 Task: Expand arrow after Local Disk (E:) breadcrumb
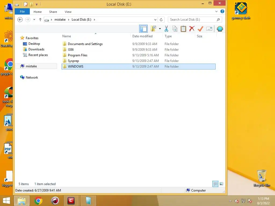coord(94,20)
